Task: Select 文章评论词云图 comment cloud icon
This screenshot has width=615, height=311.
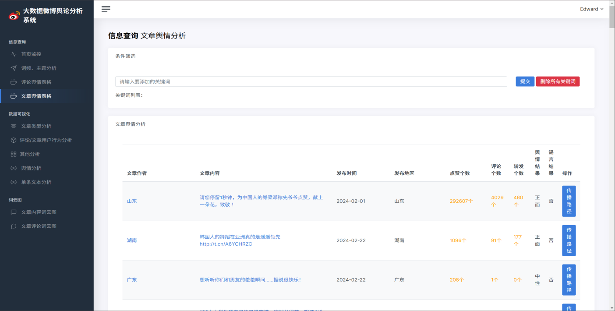Action: coord(14,226)
